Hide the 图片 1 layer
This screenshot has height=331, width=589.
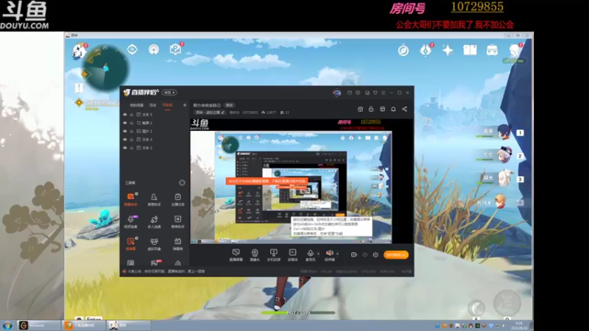(125, 131)
